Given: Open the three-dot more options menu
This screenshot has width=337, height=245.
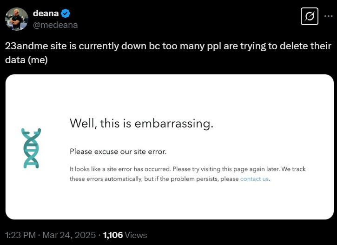Looking at the screenshot, I should (328, 16).
